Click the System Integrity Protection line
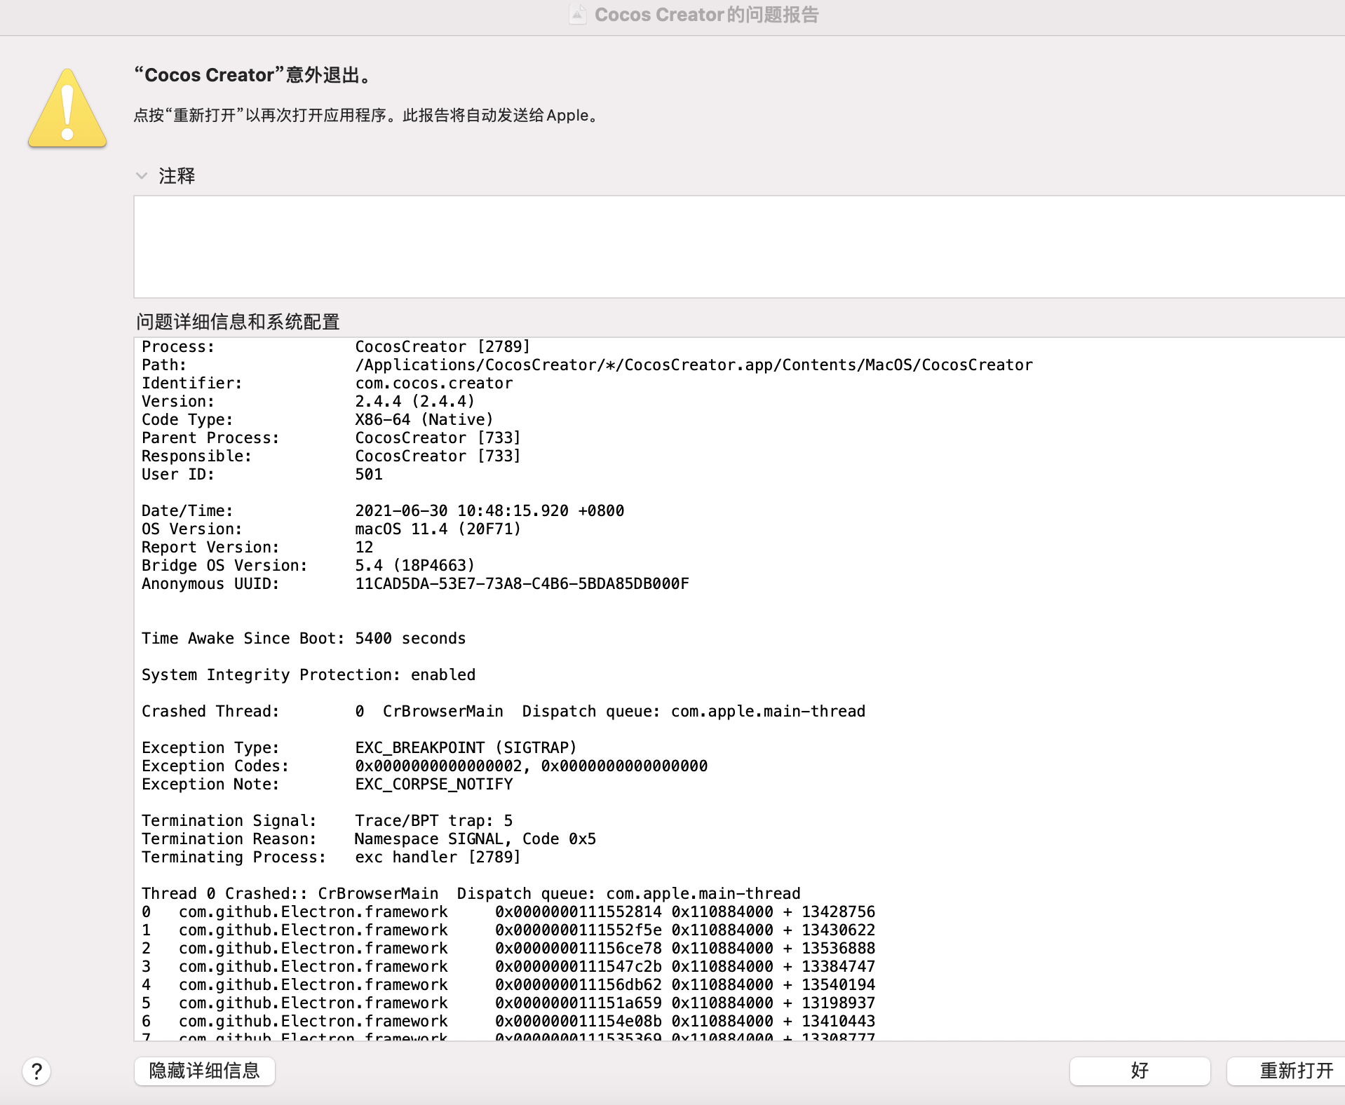1345x1105 pixels. tap(309, 674)
